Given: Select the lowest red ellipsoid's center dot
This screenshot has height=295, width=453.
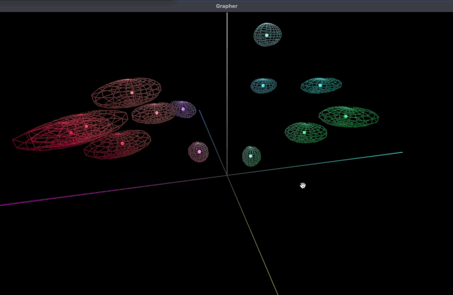Looking at the screenshot, I should [123, 144].
